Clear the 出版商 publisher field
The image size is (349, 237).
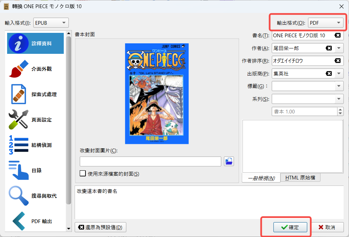pos(329,73)
